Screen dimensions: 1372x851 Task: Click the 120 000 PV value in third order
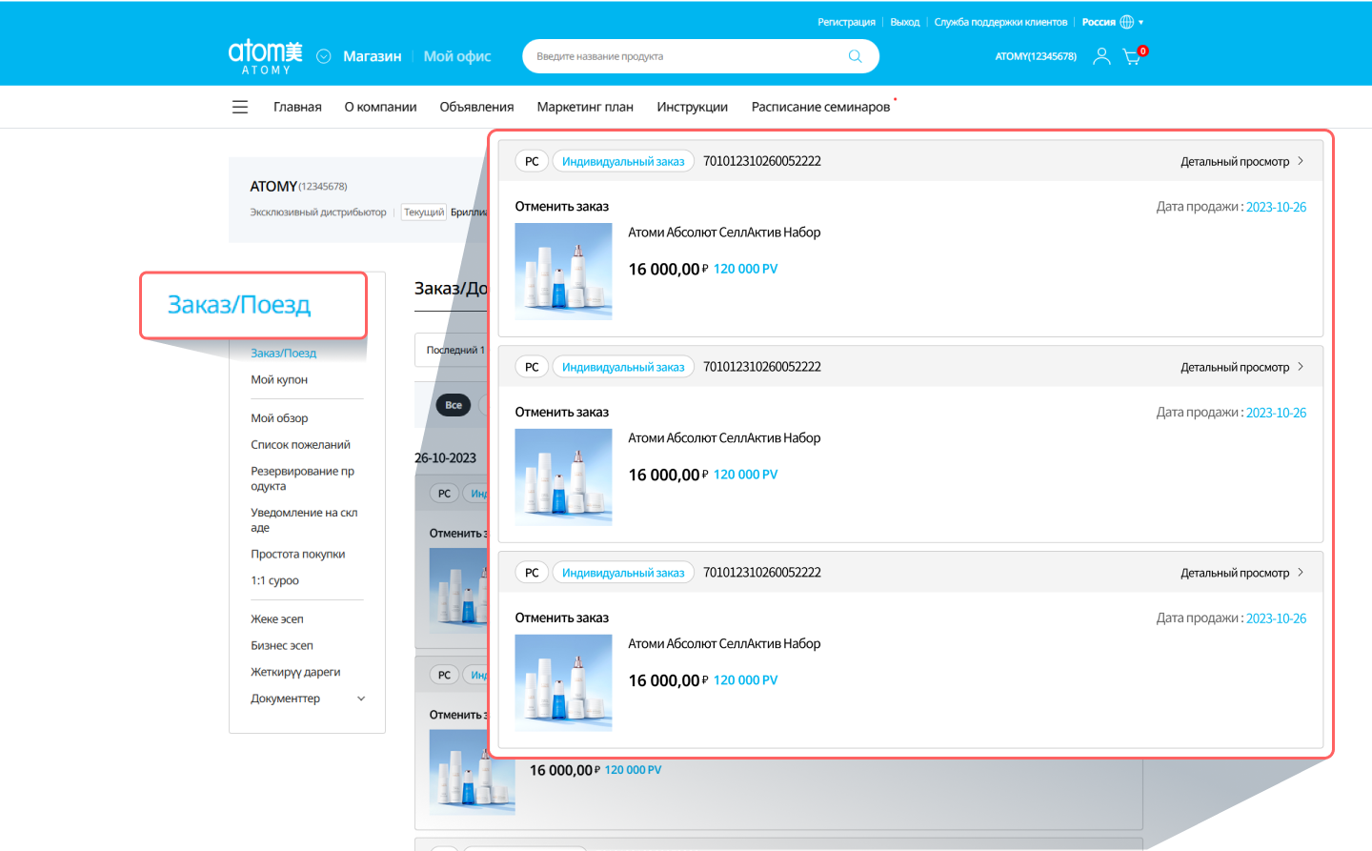coord(745,679)
